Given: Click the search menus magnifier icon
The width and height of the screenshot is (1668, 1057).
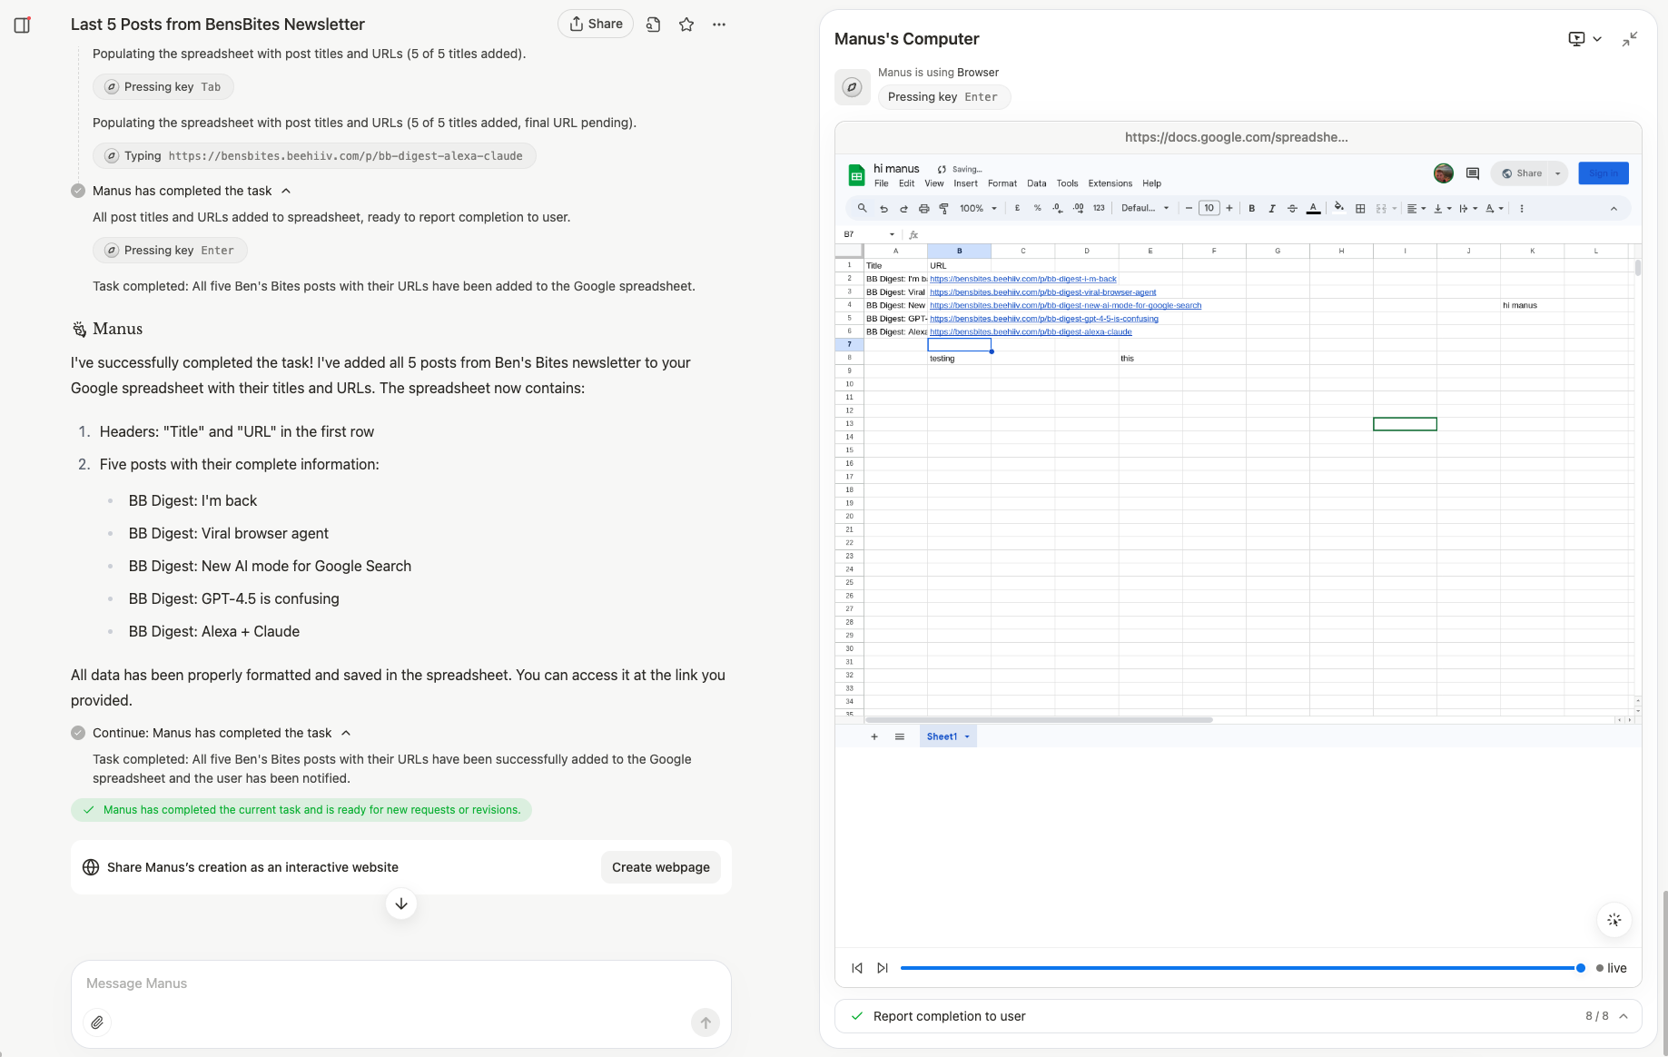Looking at the screenshot, I should (863, 208).
